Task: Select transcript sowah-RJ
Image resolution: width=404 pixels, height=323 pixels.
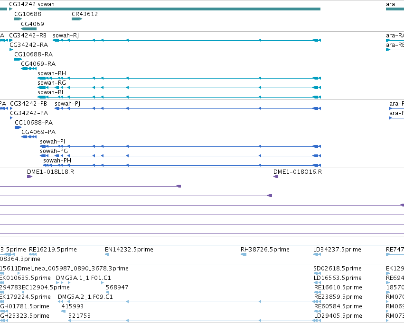Action: (x=187, y=40)
